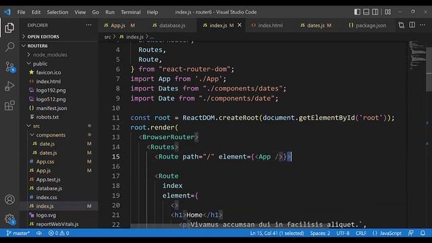Viewport: 432px width, 243px height.
Task: Open editor more actions ellipsis
Action: pos(423,25)
